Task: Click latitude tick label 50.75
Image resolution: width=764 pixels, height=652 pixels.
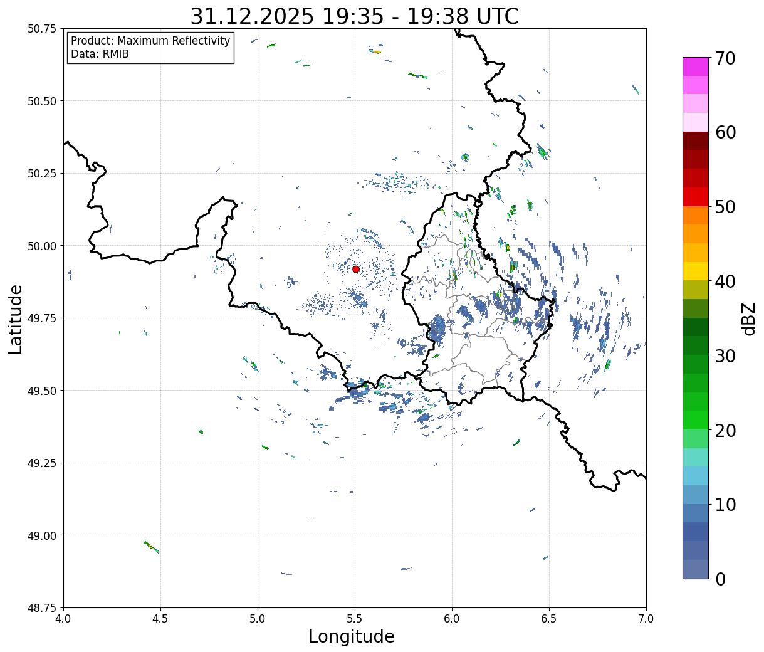Action: coord(42,29)
